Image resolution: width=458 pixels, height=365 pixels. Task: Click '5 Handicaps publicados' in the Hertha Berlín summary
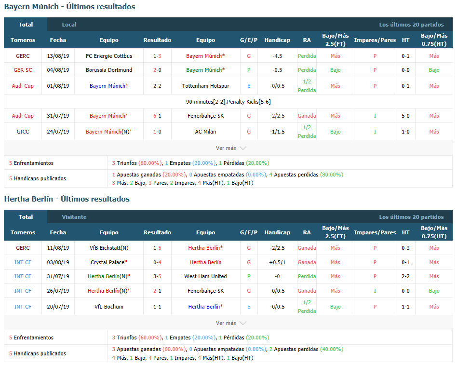(x=38, y=353)
